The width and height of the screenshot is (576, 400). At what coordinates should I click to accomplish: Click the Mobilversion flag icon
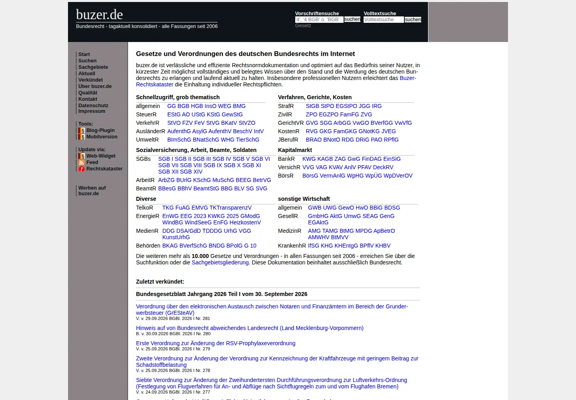pos(82,137)
